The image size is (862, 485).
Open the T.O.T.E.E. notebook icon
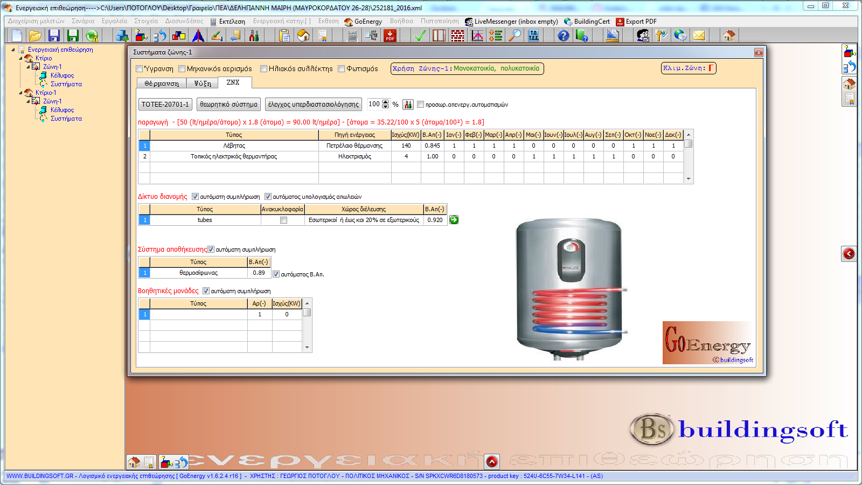point(533,36)
